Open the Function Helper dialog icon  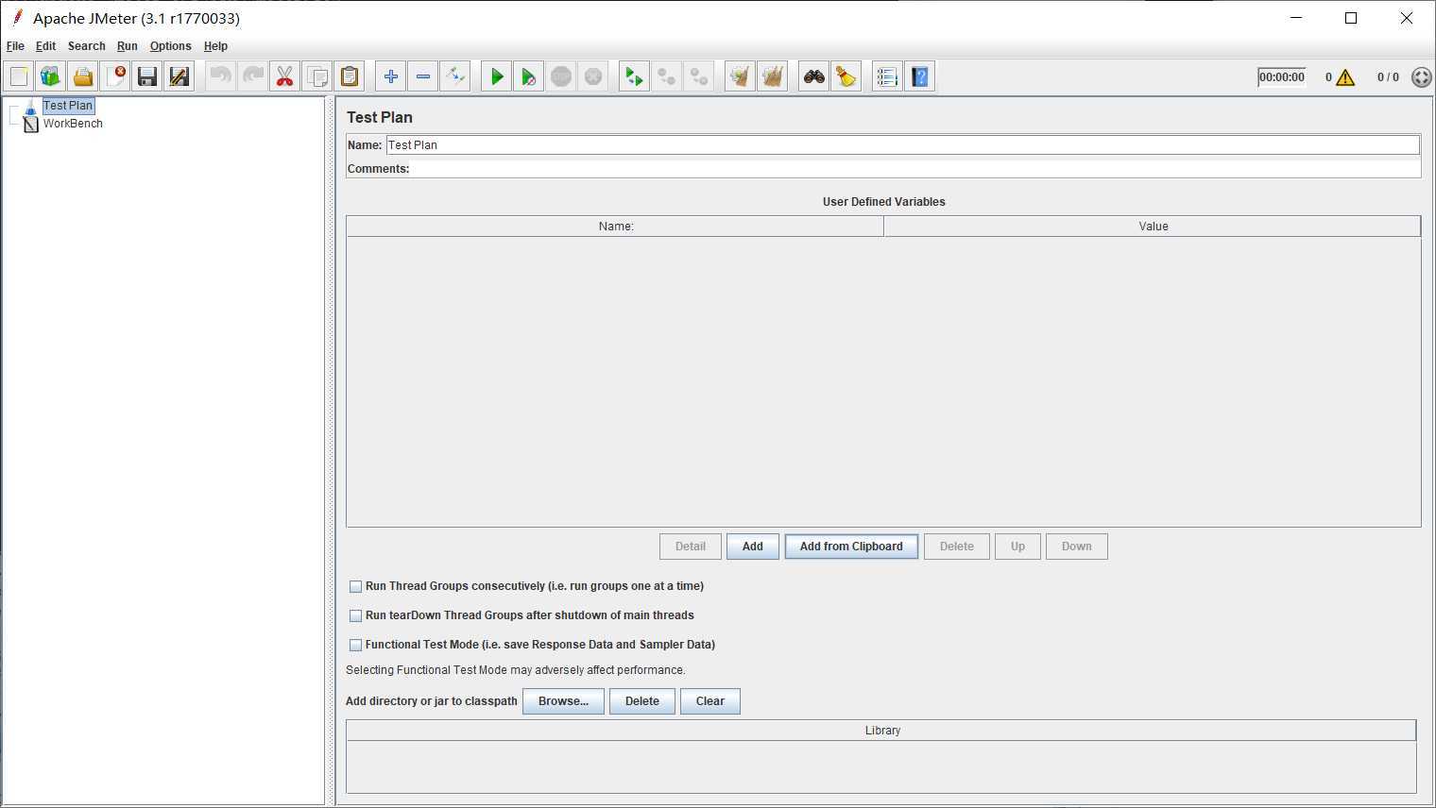tap(888, 76)
